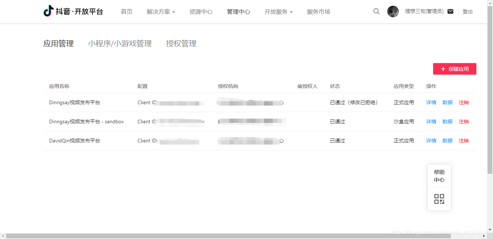Click the 帮助中心 help icon widget
Viewport: 493px width, 239px height.
tap(439, 176)
